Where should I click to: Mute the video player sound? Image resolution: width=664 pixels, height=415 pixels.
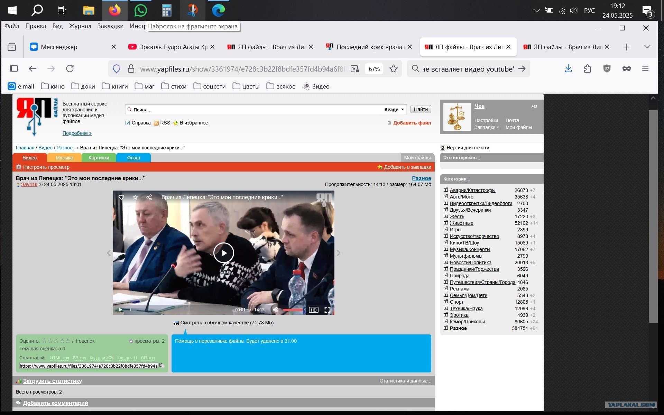pyautogui.click(x=275, y=310)
